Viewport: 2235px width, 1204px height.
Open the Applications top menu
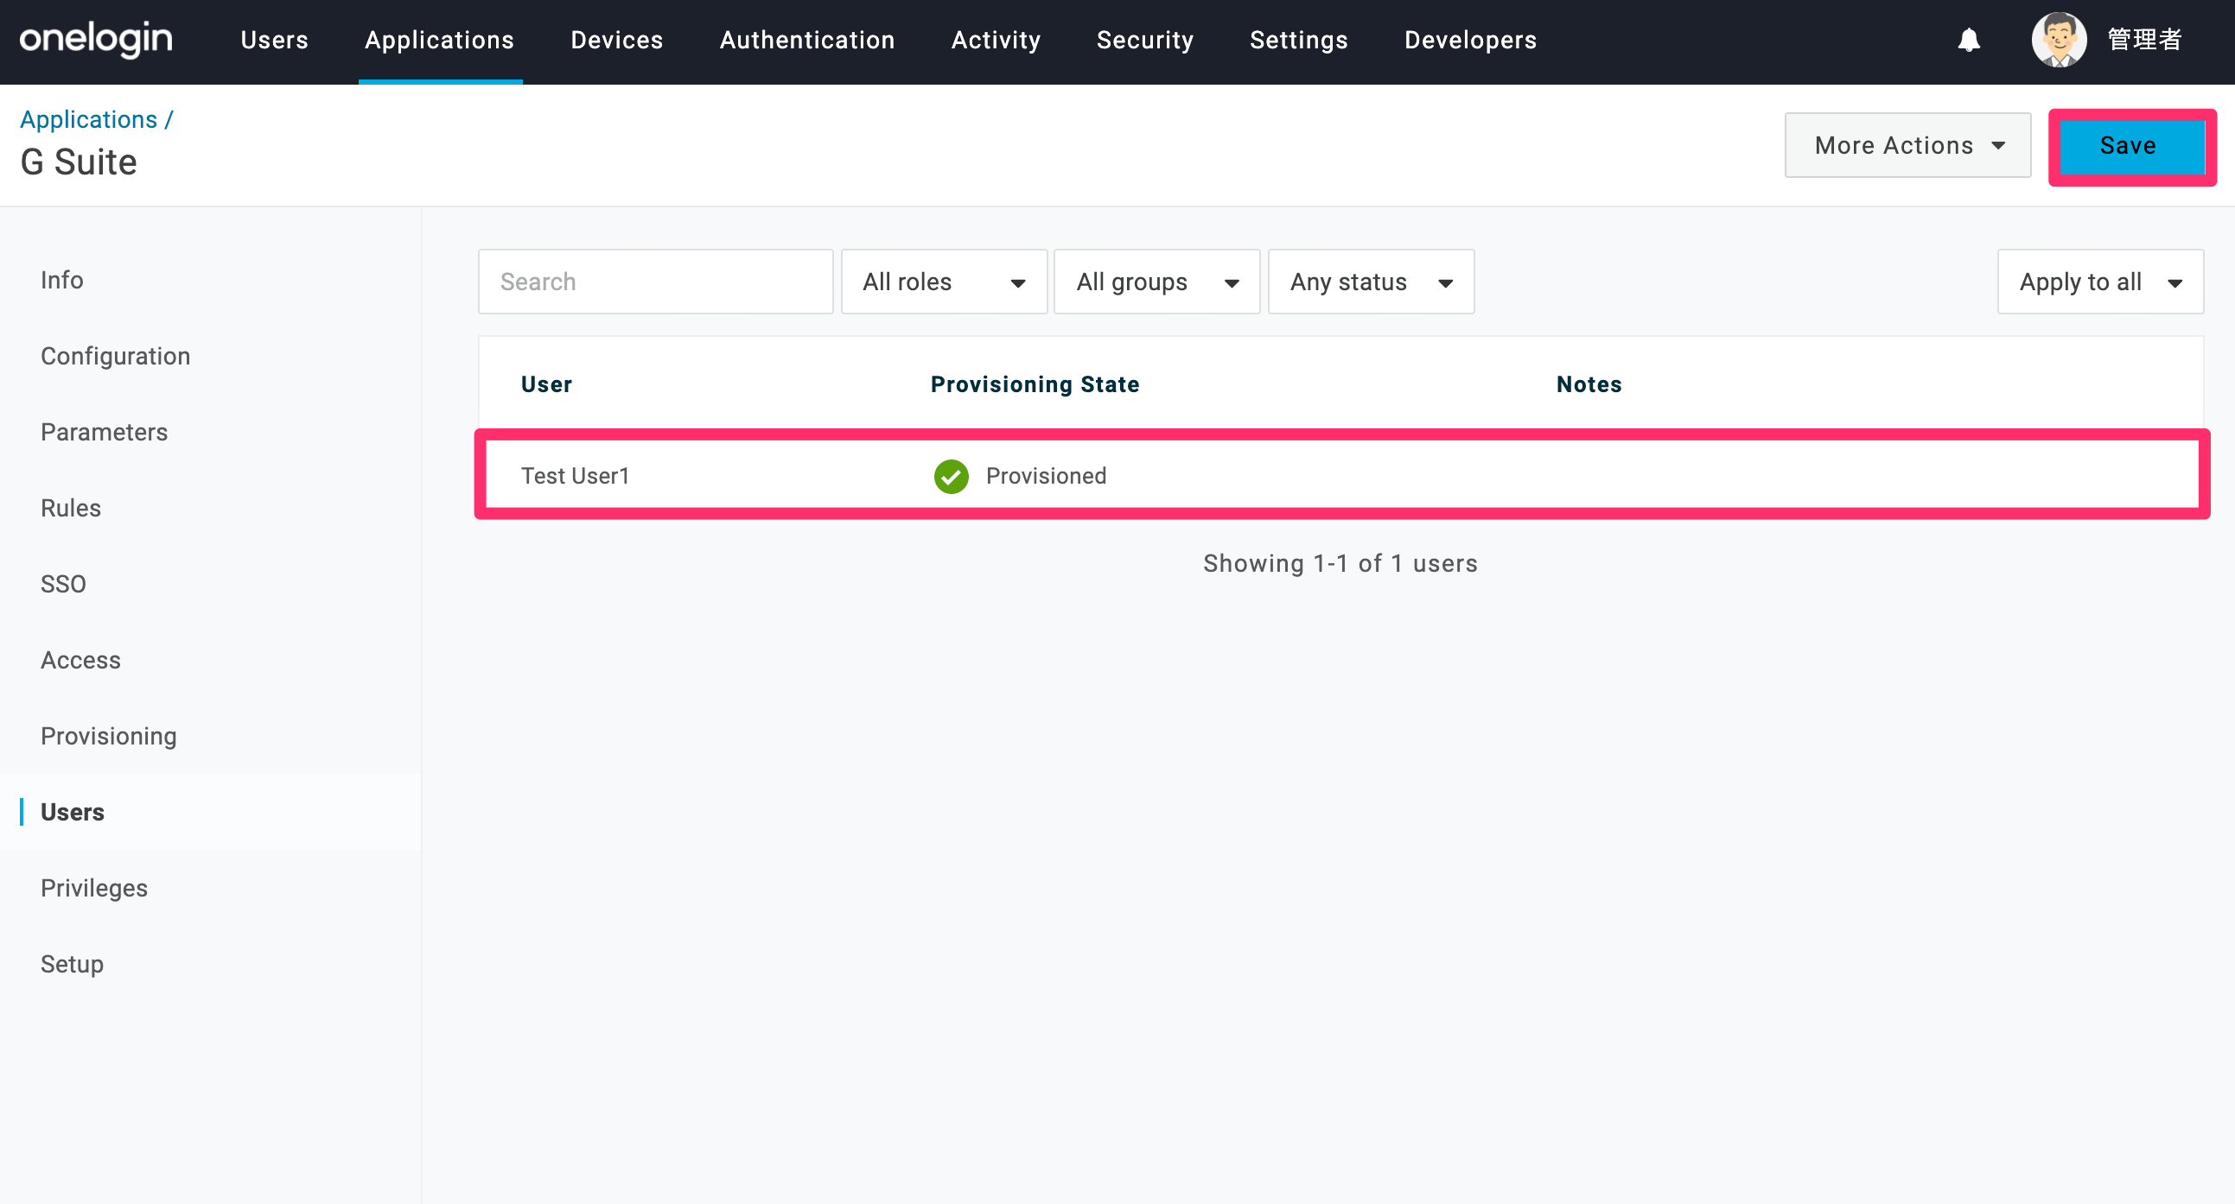pos(439,40)
